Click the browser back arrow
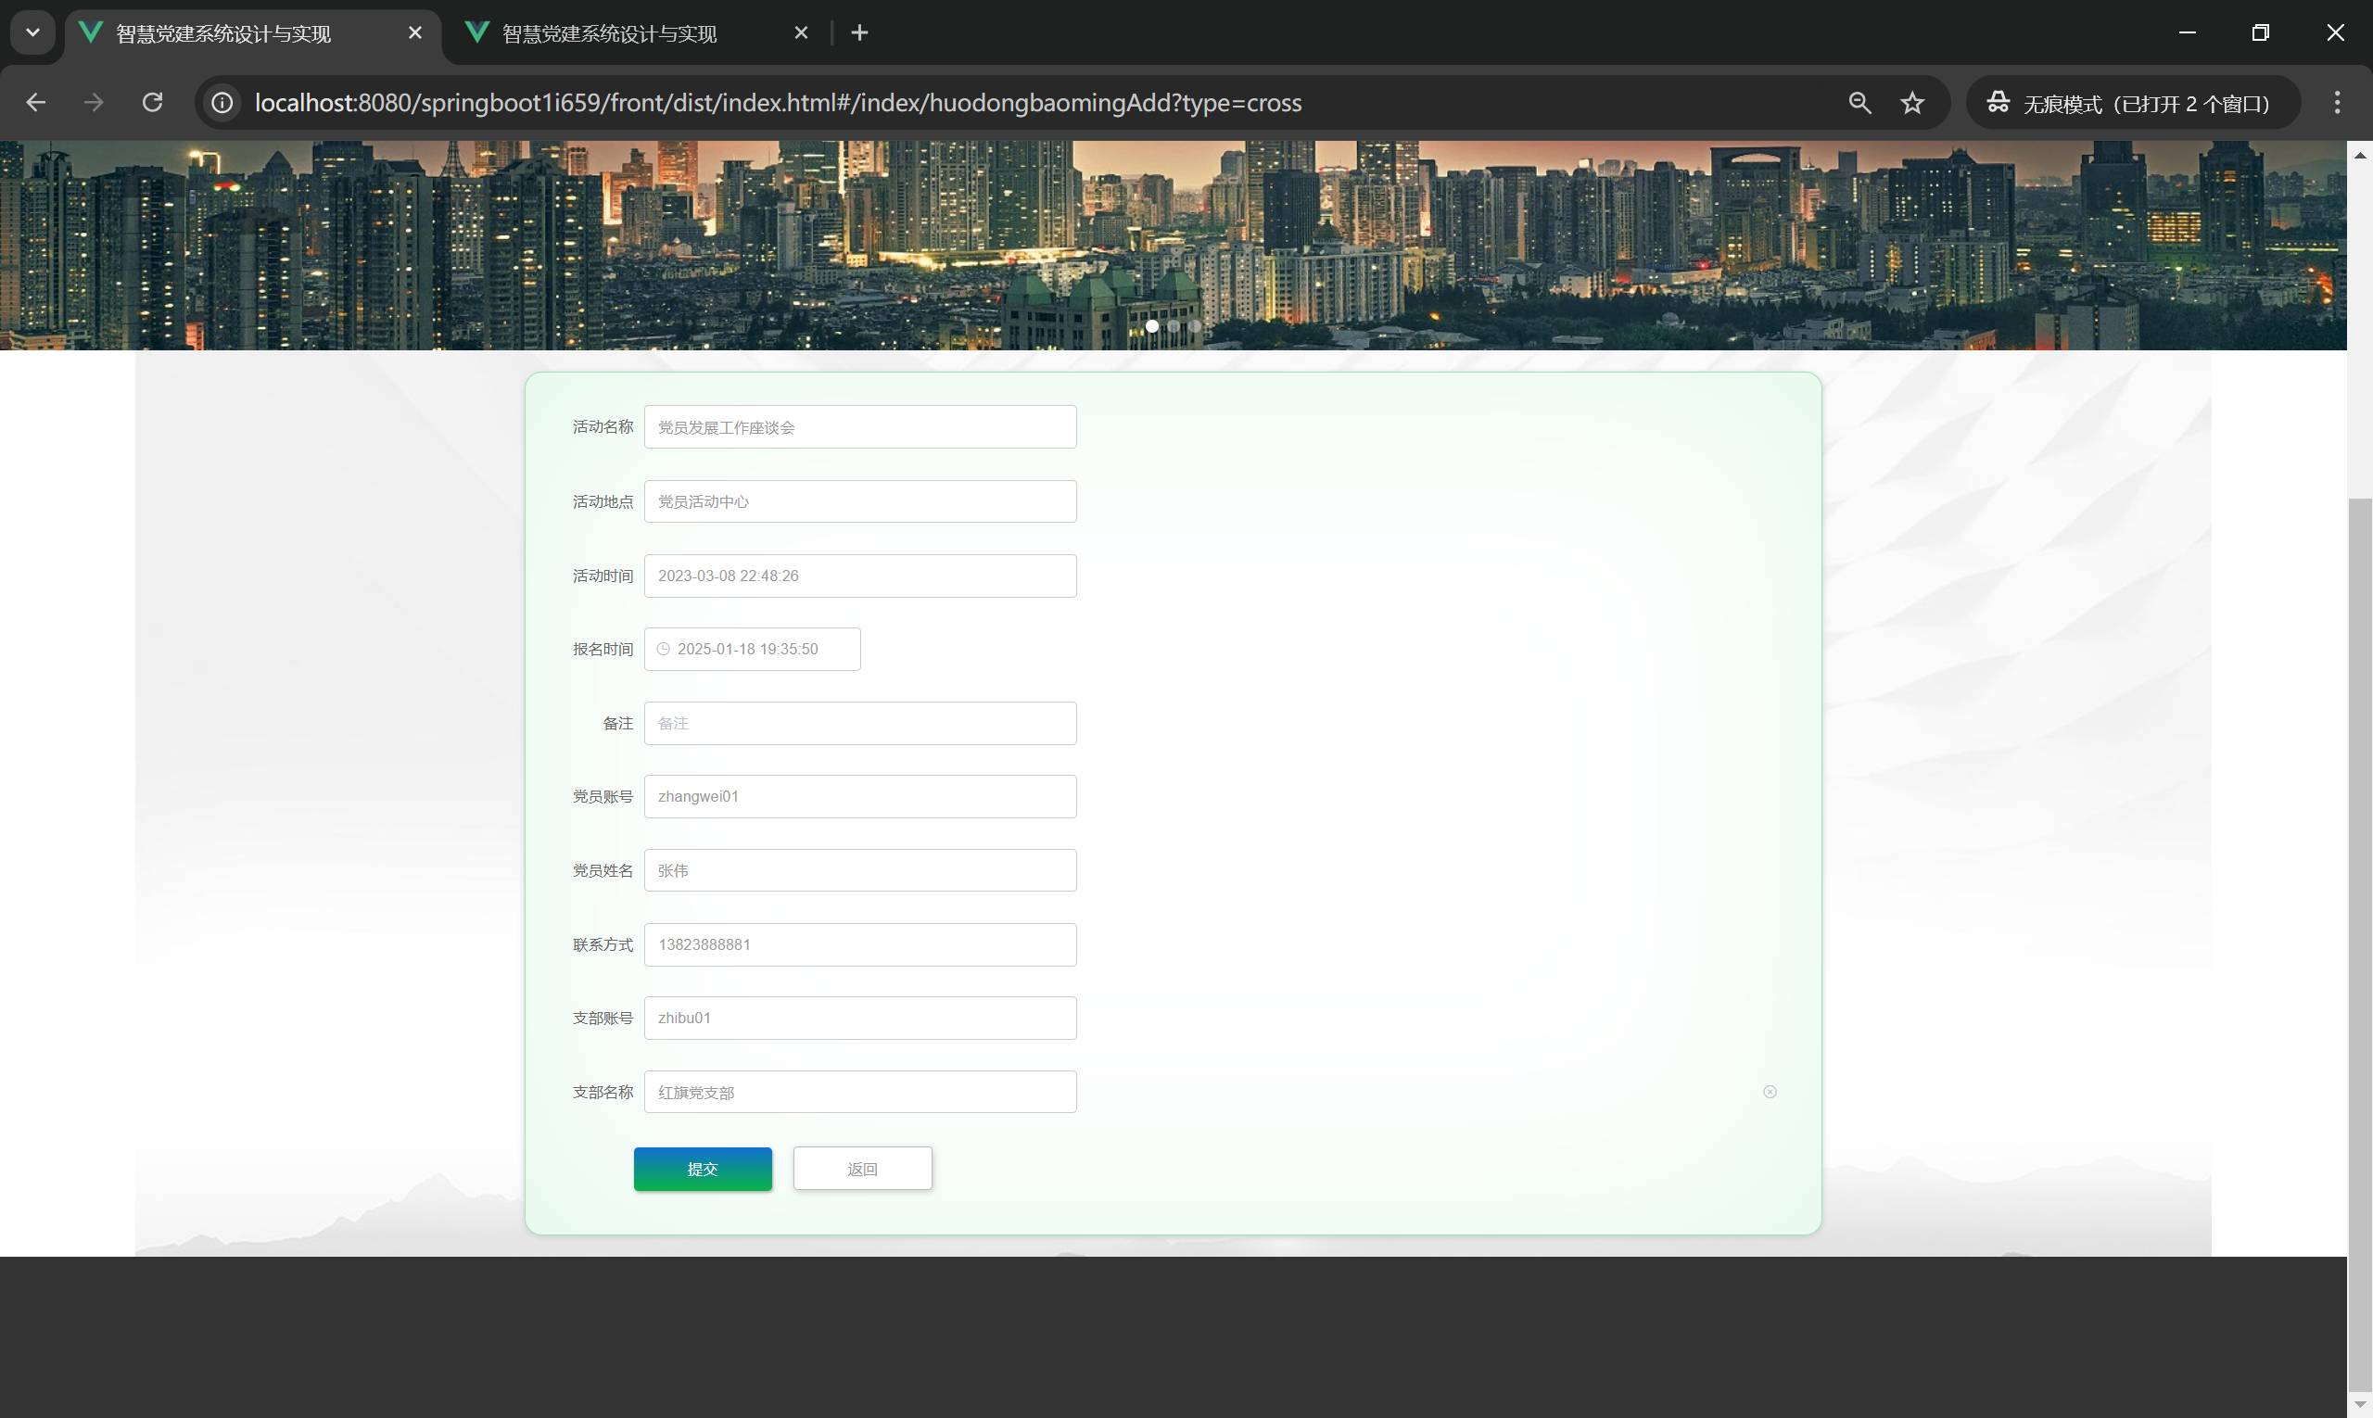 35,102
